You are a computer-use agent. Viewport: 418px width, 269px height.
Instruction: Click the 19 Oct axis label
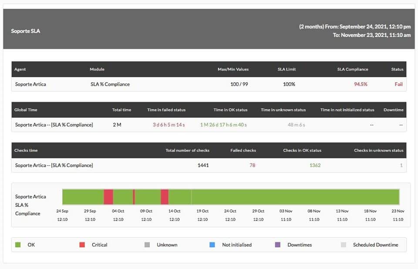tap(202, 211)
